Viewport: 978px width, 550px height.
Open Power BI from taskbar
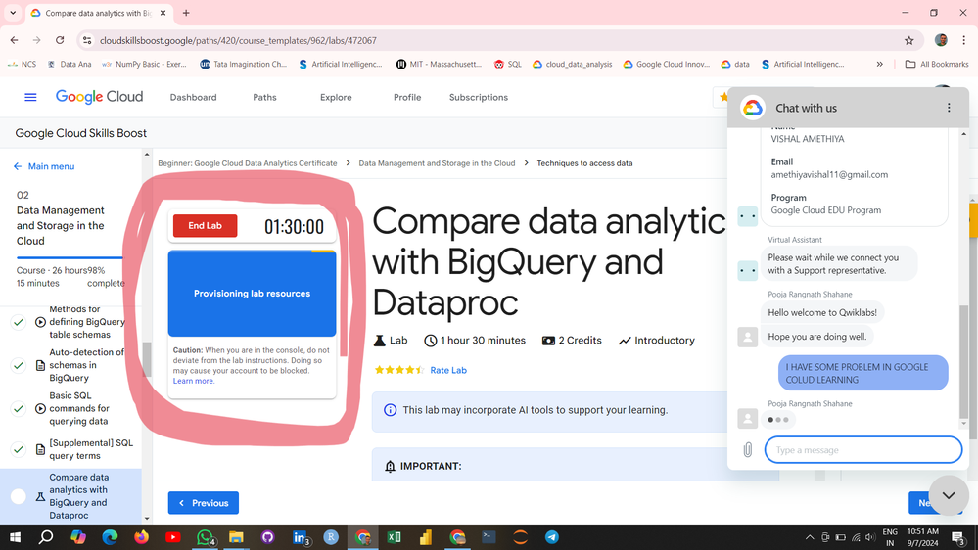426,537
